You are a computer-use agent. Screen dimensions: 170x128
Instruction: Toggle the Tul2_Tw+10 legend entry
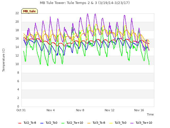point(72,123)
